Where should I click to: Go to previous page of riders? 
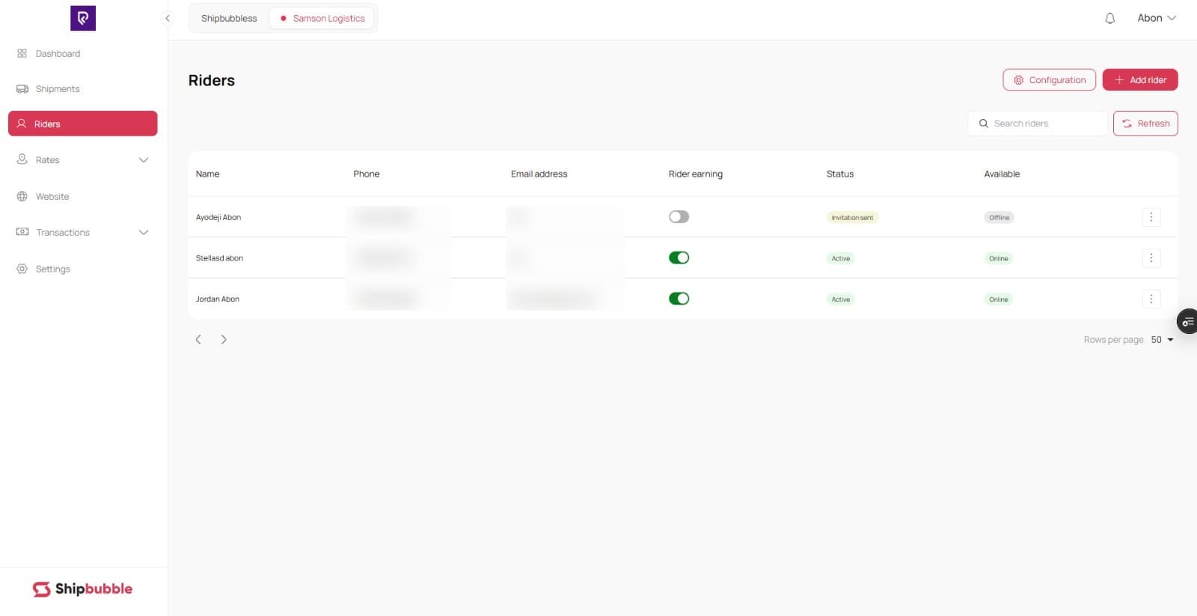[198, 340]
